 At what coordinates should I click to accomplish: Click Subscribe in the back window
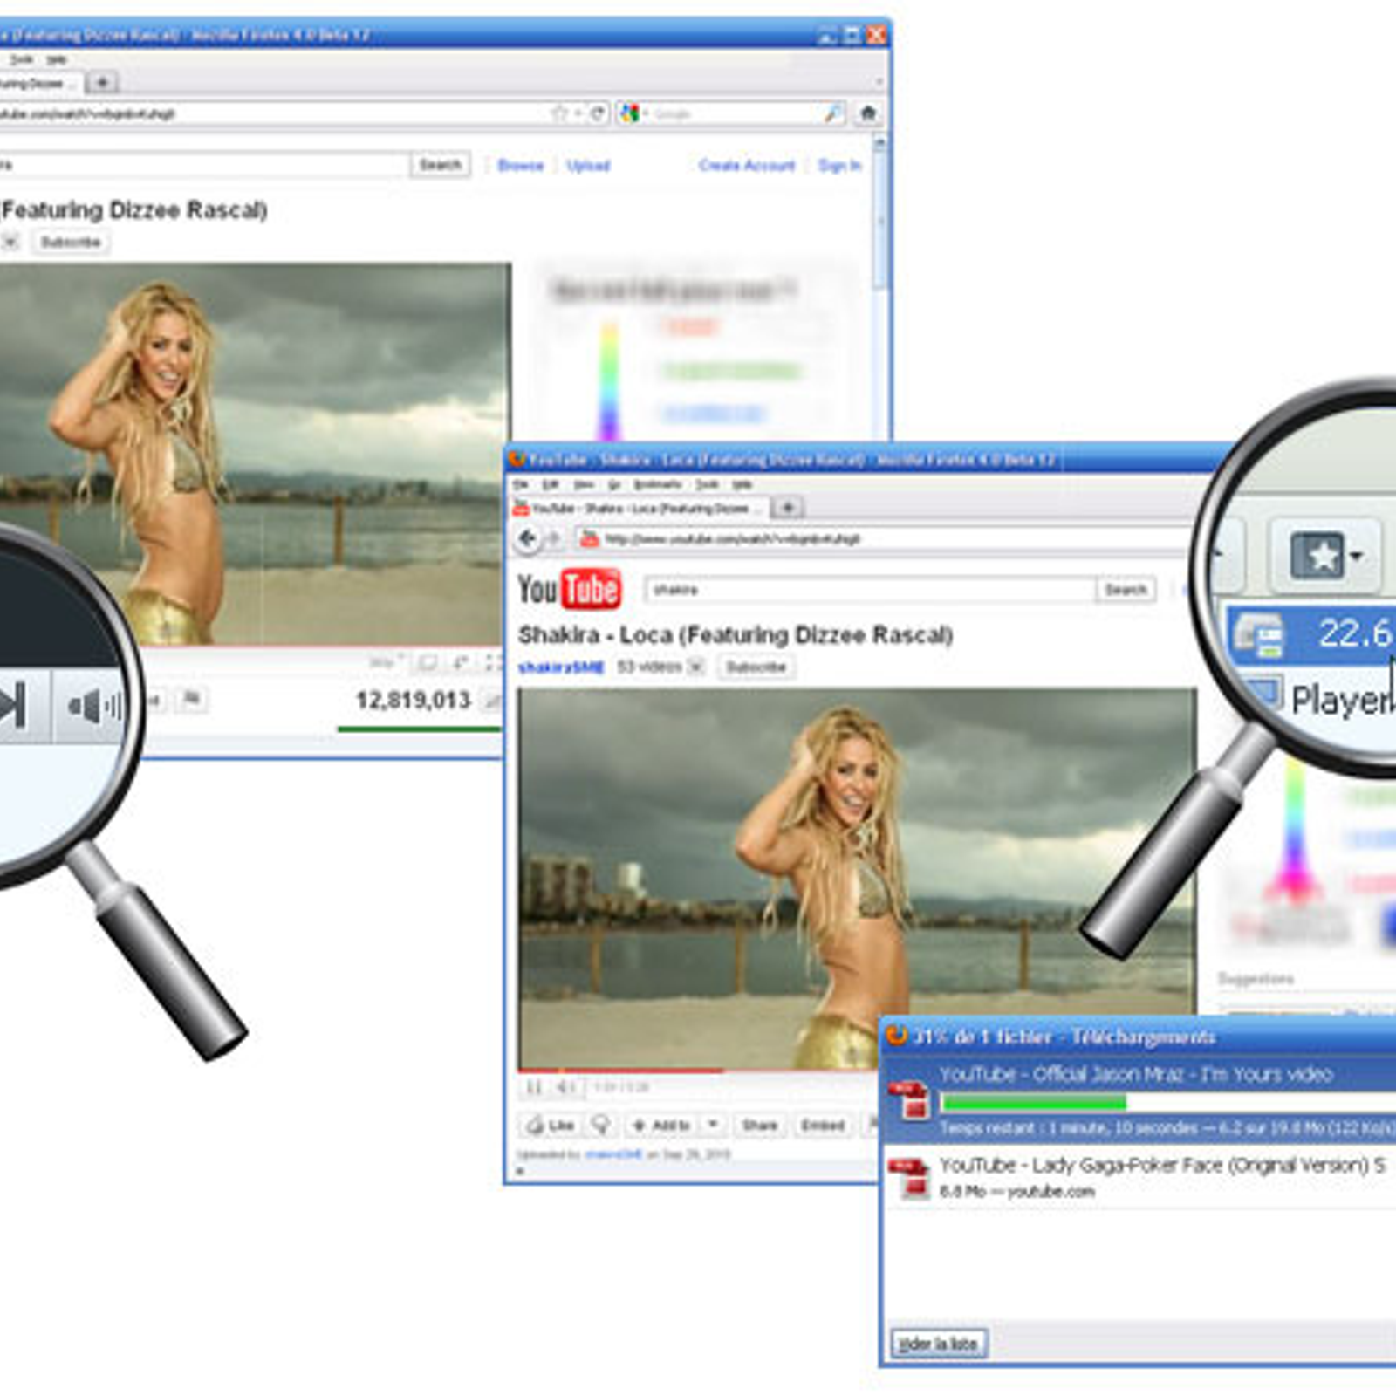(x=71, y=242)
